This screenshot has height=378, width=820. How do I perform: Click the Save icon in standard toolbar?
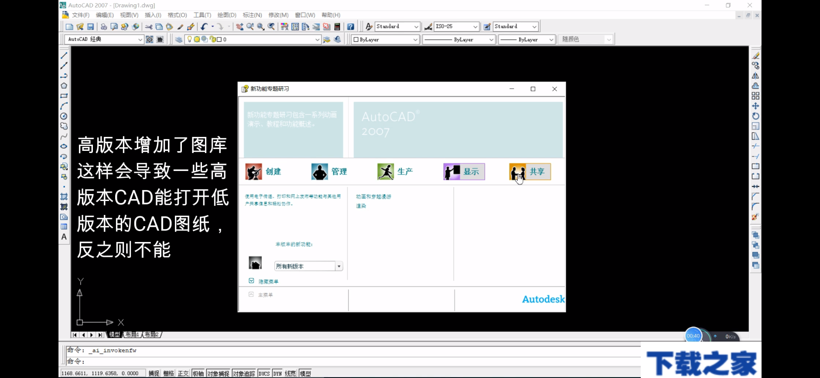90,27
